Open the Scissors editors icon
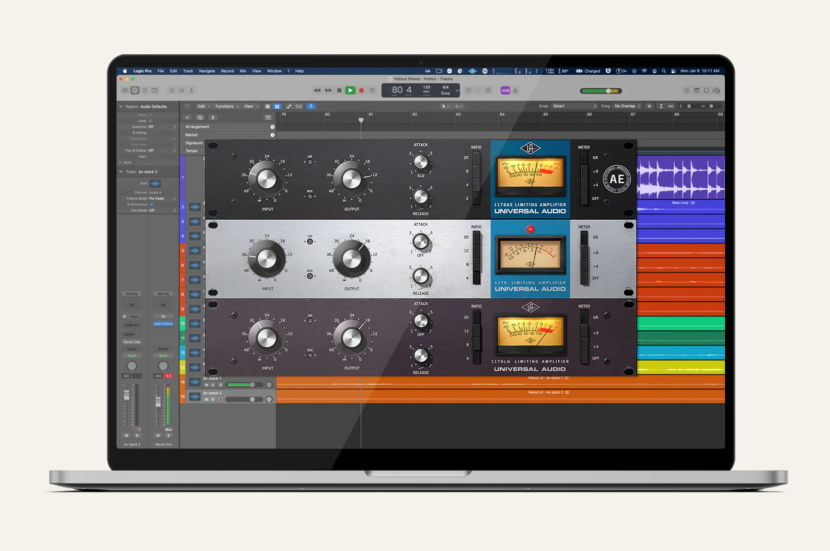This screenshot has height=551, width=830. 191,90
